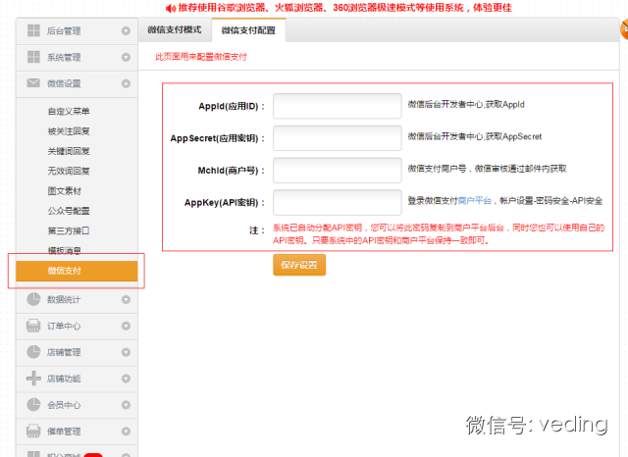Click the 数据统计 label
628x457 pixels.
64,299
